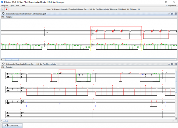Image resolution: width=178 pixels, height=128 pixels.
Task: Open Podgląd menu in Still Got The Blues window
Action: tap(9, 67)
